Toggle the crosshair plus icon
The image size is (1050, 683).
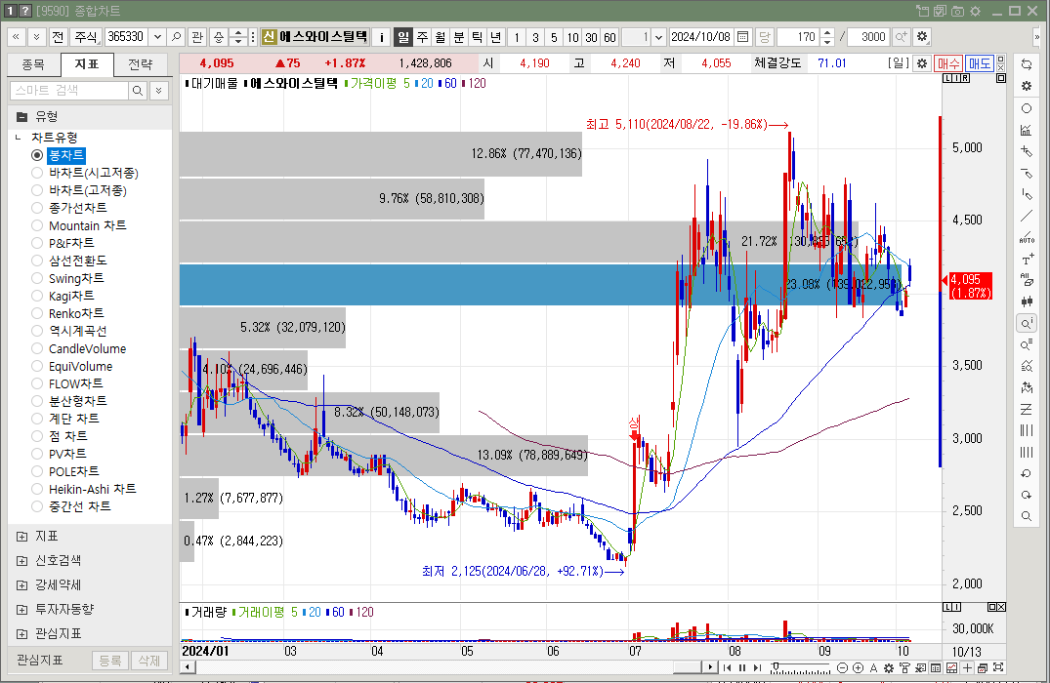[x=967, y=667]
